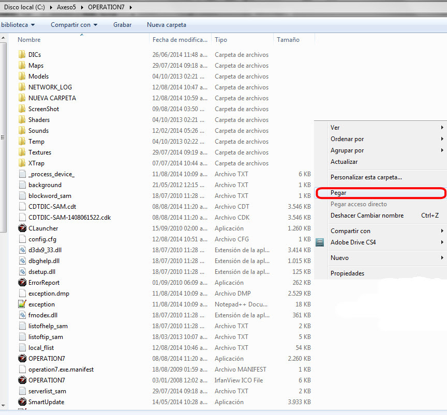Click the exception Notepad++ document icon
This screenshot has height=415, width=447.
click(x=22, y=304)
